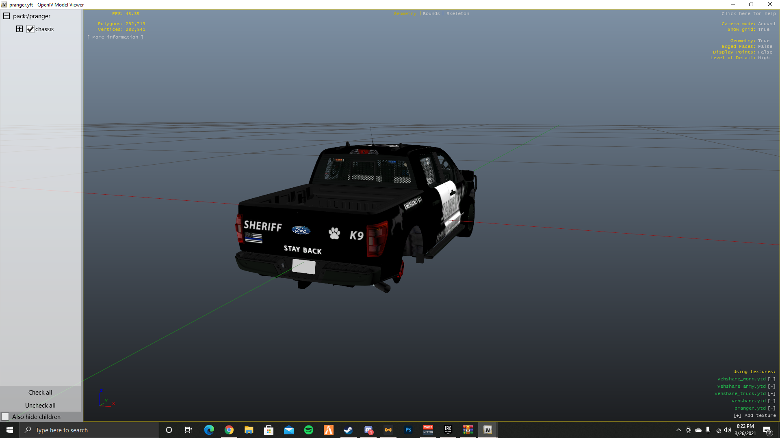
Task: Click Uncheck all button
Action: point(40,405)
